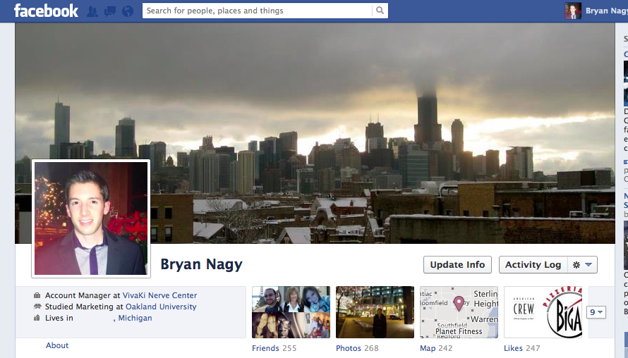Click the small profile picture beside Bryan Nagy
628x358 pixels.
pos(573,11)
